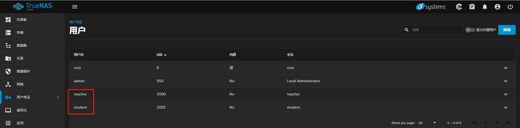This screenshot has height=128, width=520.
Task: Click the user search input field
Action: coord(436,30)
